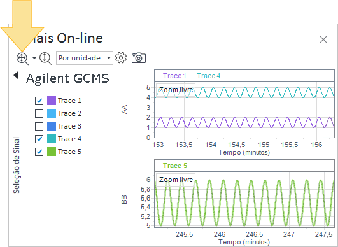Uncheck the Trace 5 checkbox

(x=39, y=152)
